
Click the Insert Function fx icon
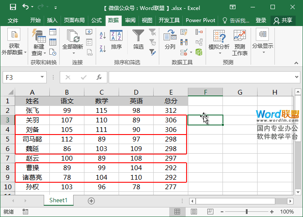[99, 77]
